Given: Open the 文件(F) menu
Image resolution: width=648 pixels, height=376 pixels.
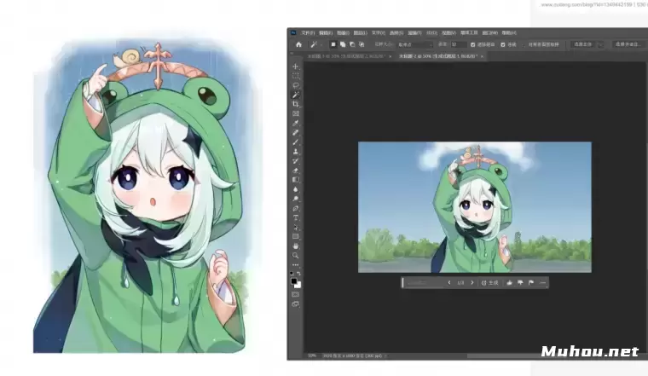Looking at the screenshot, I should (x=308, y=32).
